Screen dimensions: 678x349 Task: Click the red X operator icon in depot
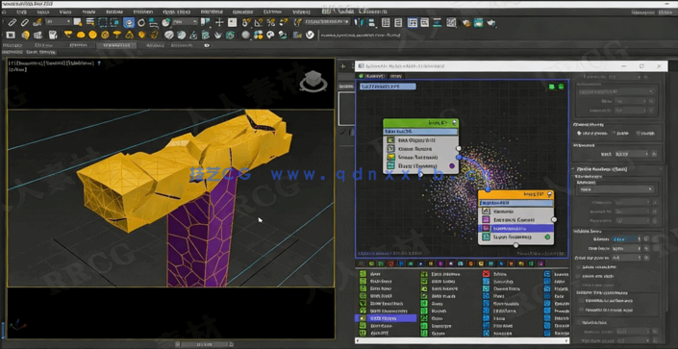point(486,274)
